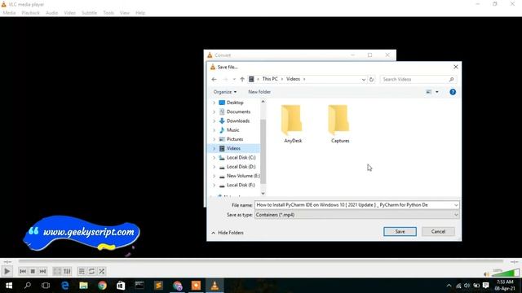Mute audio via the speaker icon
The width and height of the screenshot is (522, 293).
click(486, 274)
